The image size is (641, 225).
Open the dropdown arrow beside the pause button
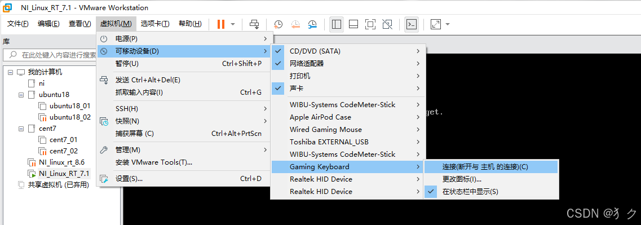pos(233,24)
